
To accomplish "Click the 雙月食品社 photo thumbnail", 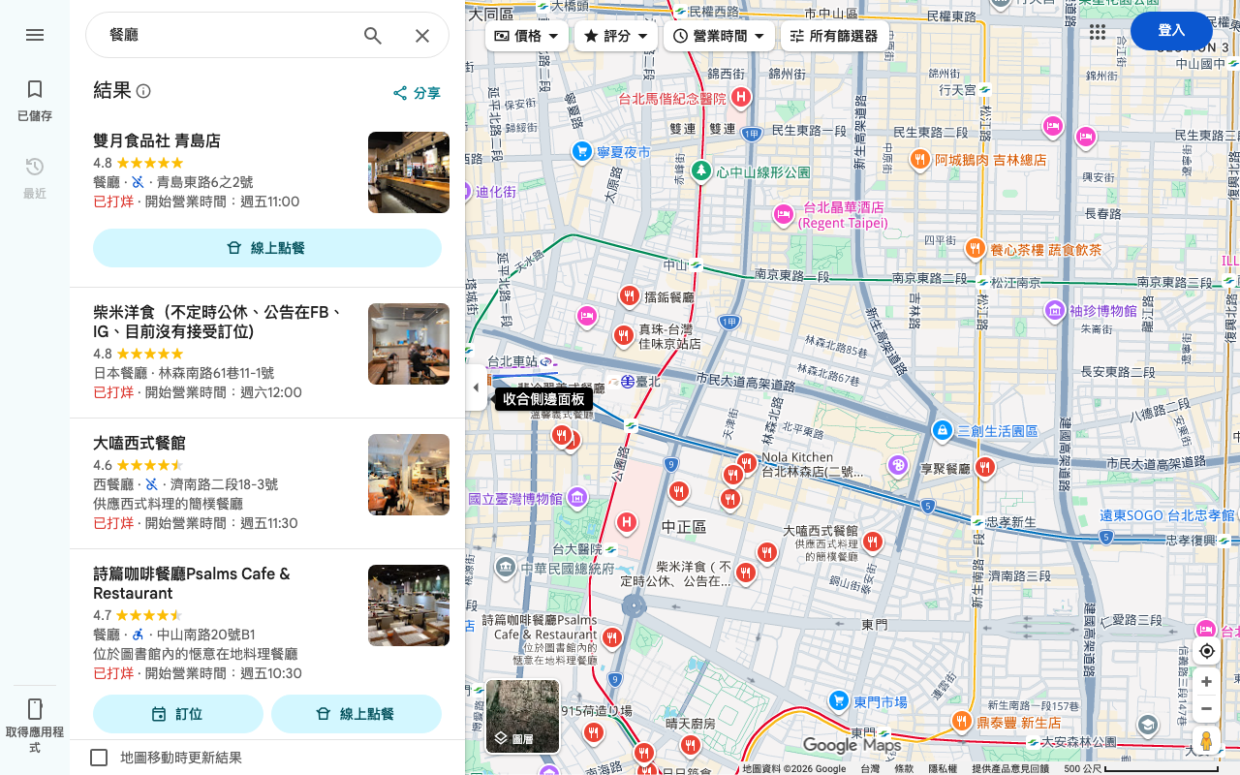I will (409, 172).
